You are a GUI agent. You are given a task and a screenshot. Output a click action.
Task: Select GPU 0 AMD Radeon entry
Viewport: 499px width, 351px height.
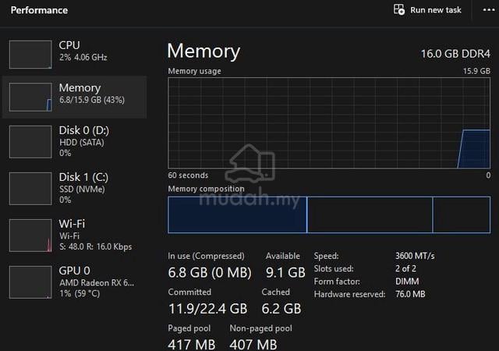[x=75, y=282]
